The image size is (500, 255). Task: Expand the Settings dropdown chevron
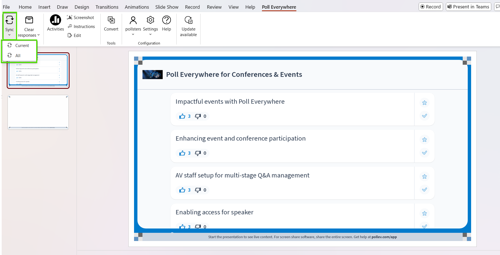point(150,34)
